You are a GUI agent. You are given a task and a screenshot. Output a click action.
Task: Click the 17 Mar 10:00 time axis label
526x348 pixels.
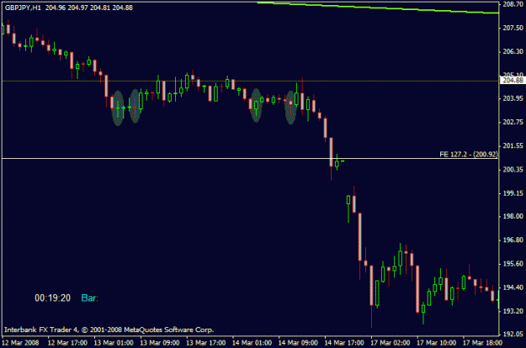(x=437, y=343)
